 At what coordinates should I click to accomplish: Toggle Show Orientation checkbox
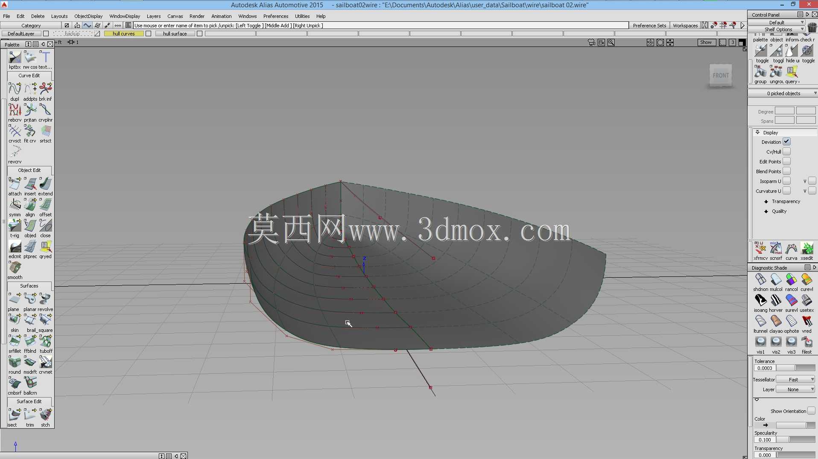coord(811,411)
